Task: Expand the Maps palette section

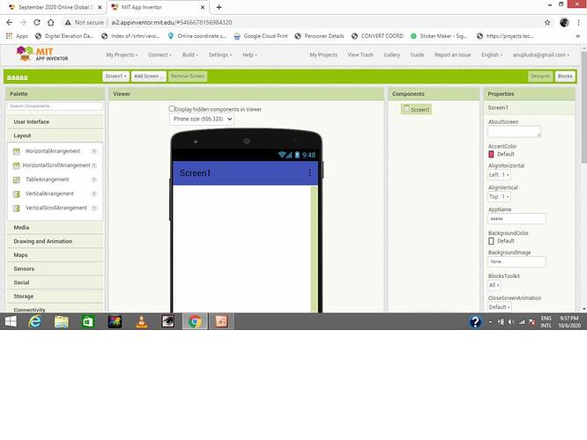Action: point(55,255)
